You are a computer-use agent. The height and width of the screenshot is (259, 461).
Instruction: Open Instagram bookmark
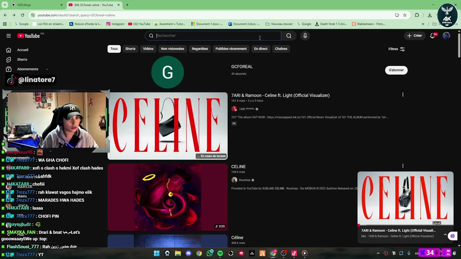[115, 24]
